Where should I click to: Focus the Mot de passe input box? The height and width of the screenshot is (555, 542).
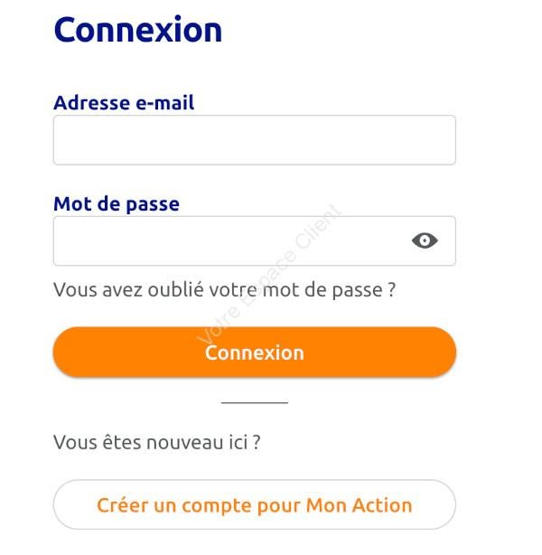click(x=255, y=240)
